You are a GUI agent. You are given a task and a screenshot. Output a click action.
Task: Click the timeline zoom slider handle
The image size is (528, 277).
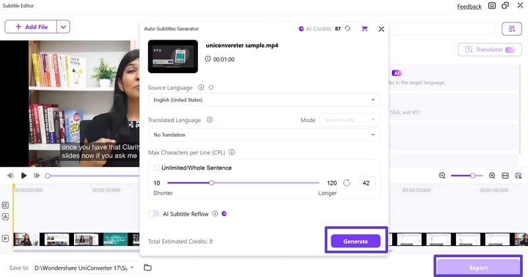473,175
